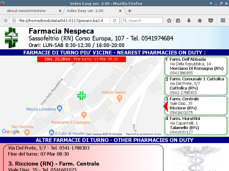
Task: Go to the Firefox home page icon
Action: tap(200, 21)
